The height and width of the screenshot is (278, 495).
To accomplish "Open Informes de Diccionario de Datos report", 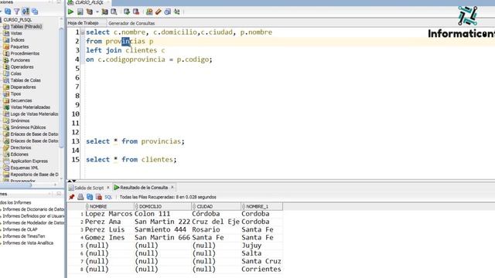I will [33, 209].
